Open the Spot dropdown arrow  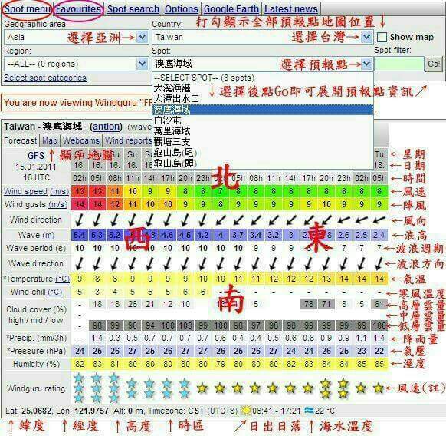point(367,64)
